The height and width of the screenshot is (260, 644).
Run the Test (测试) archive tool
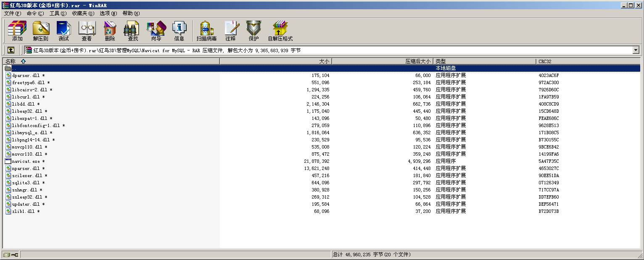point(64,31)
